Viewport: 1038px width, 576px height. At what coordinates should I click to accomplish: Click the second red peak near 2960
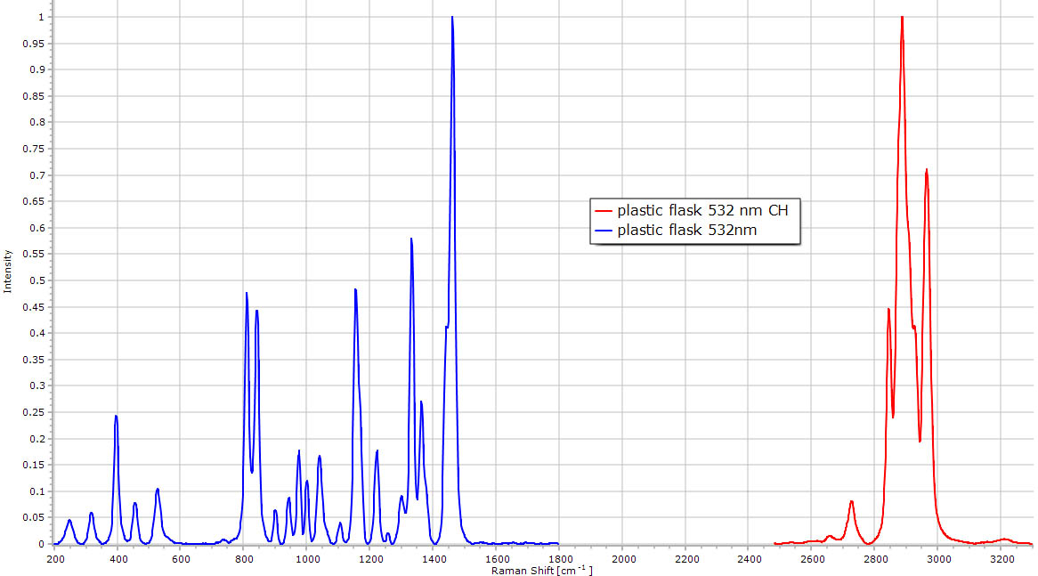click(927, 170)
